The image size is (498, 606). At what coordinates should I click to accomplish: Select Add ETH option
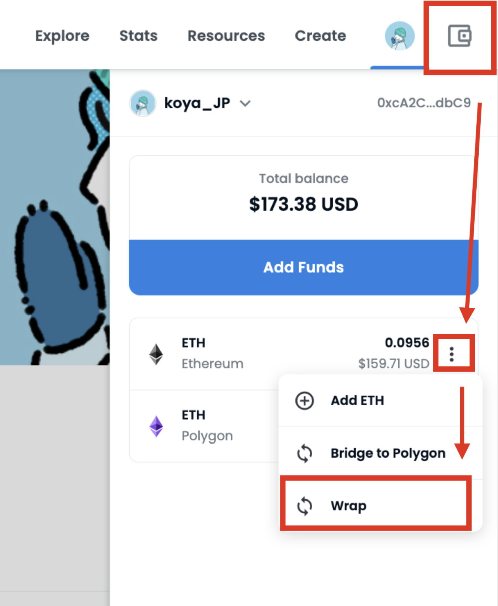(x=357, y=400)
